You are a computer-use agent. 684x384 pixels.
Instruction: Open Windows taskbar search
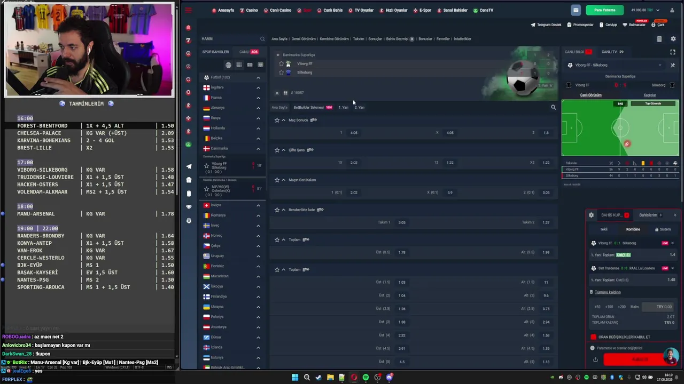tap(307, 378)
